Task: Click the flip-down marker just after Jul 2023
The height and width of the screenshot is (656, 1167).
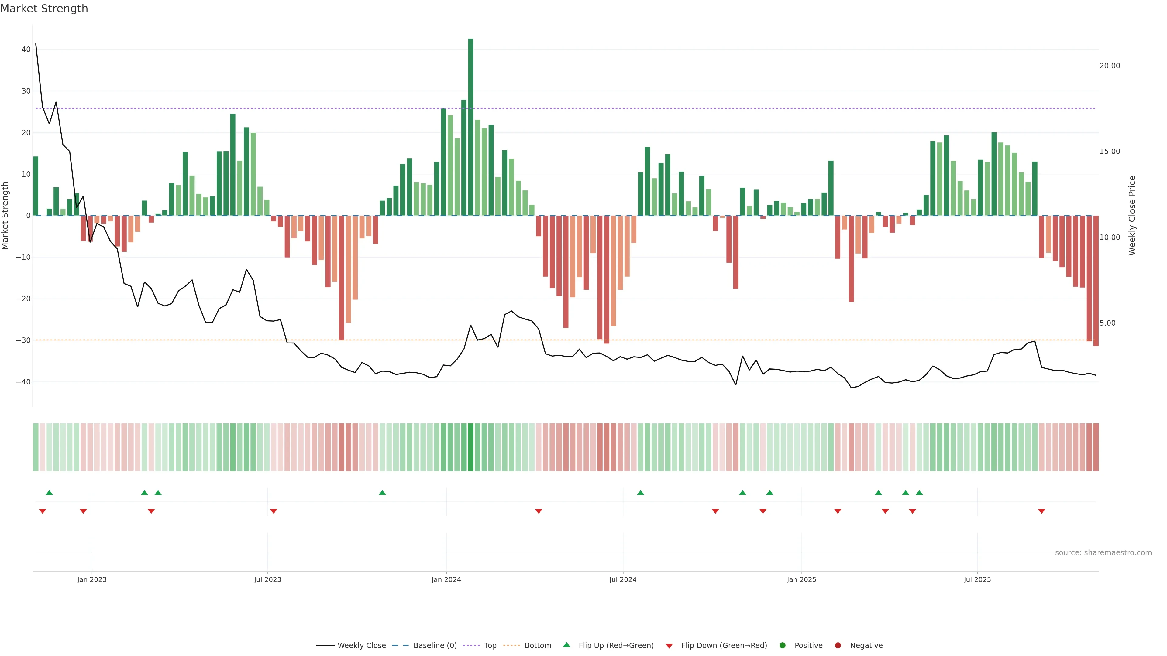Action: 274,511
